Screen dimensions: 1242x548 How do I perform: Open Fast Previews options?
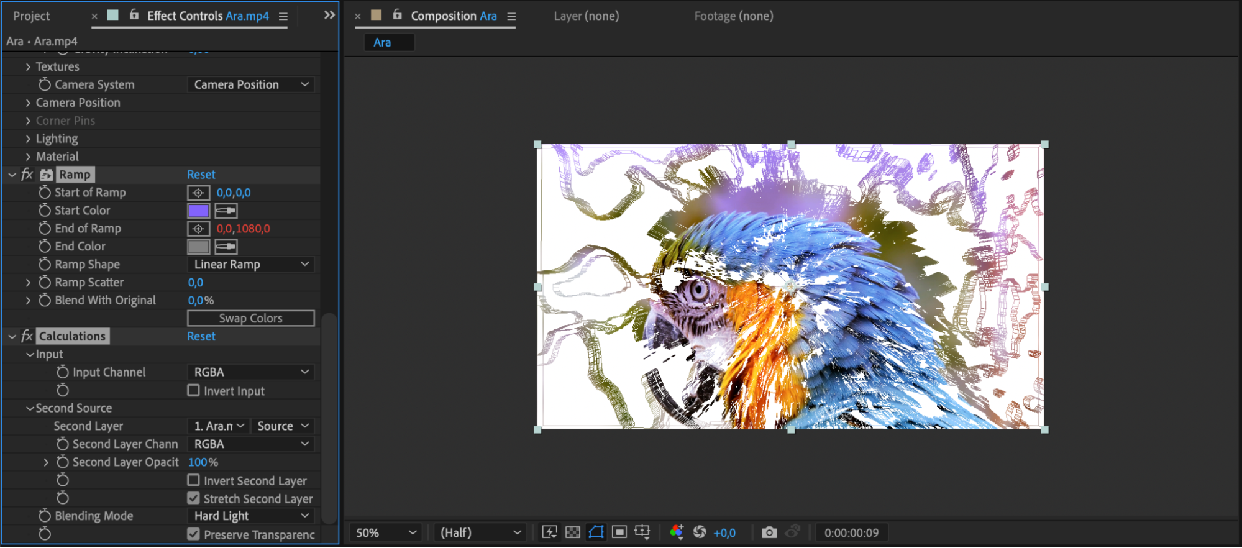[549, 532]
